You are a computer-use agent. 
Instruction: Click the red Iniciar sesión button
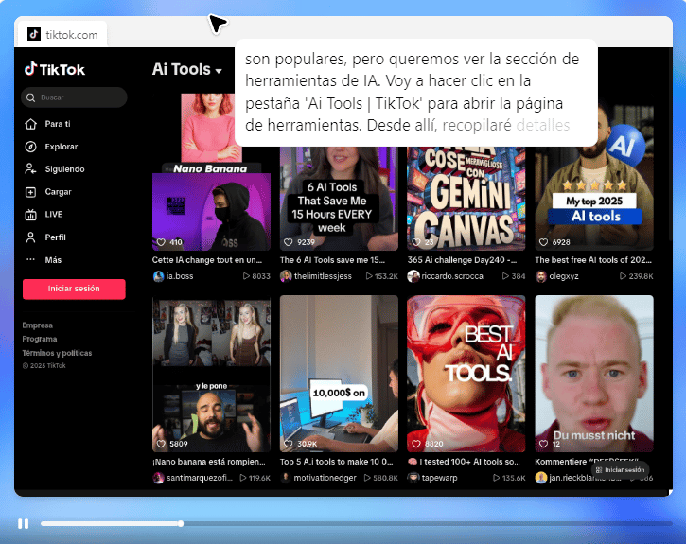pos(74,289)
